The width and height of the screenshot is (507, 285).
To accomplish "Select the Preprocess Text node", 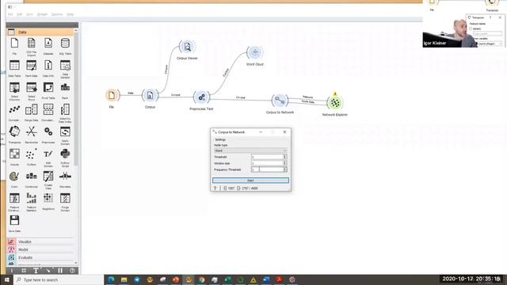I will tap(201, 97).
